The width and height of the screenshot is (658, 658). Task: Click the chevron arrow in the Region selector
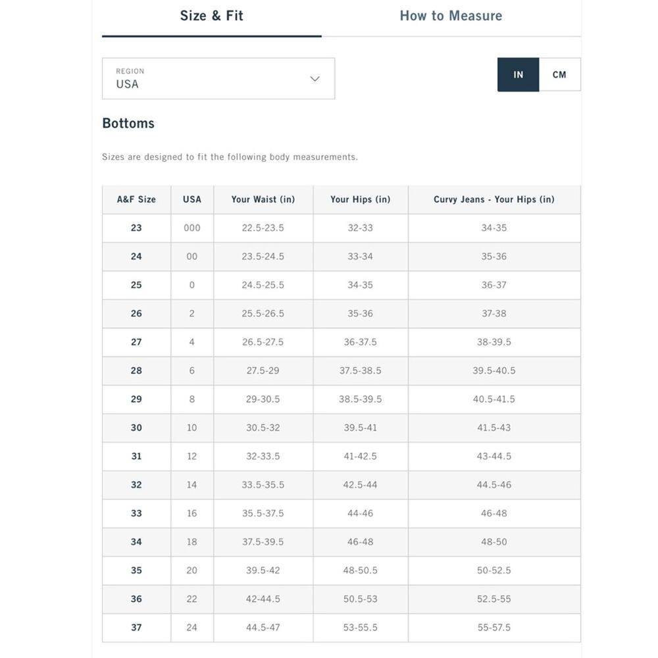tap(315, 79)
